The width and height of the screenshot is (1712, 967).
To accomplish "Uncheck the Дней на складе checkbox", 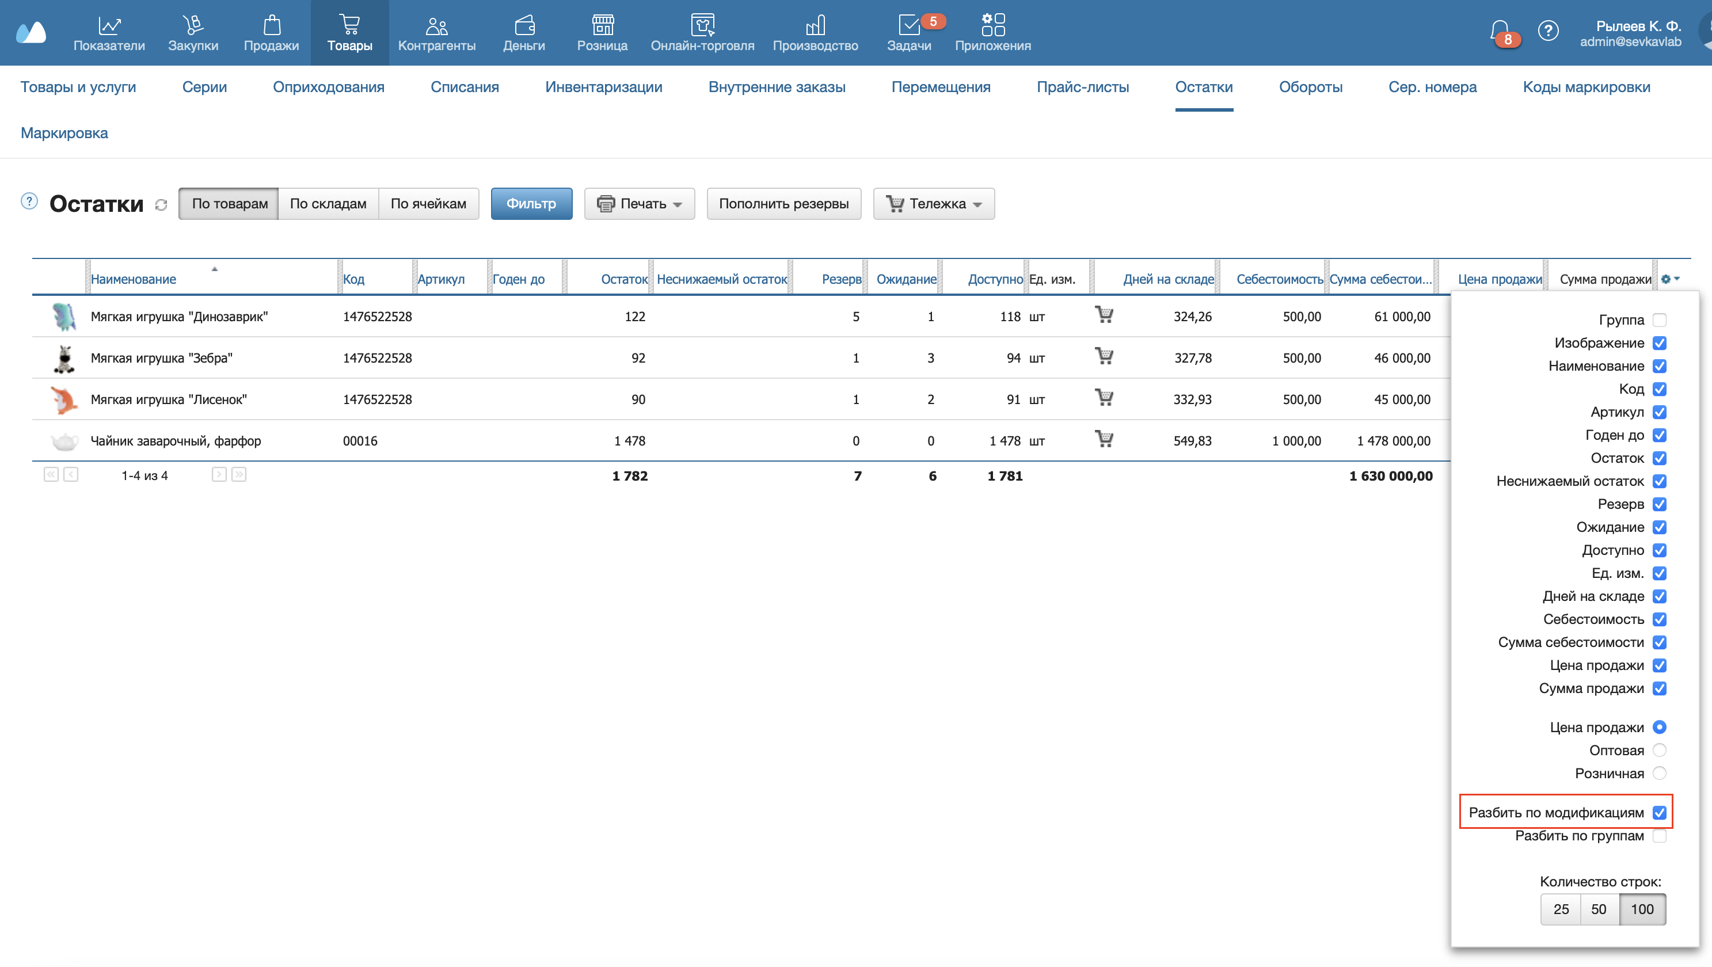I will click(1660, 597).
